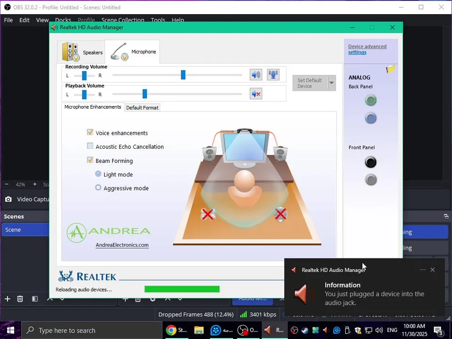Mute the recording volume speaker button
452x339 pixels.
(256, 75)
